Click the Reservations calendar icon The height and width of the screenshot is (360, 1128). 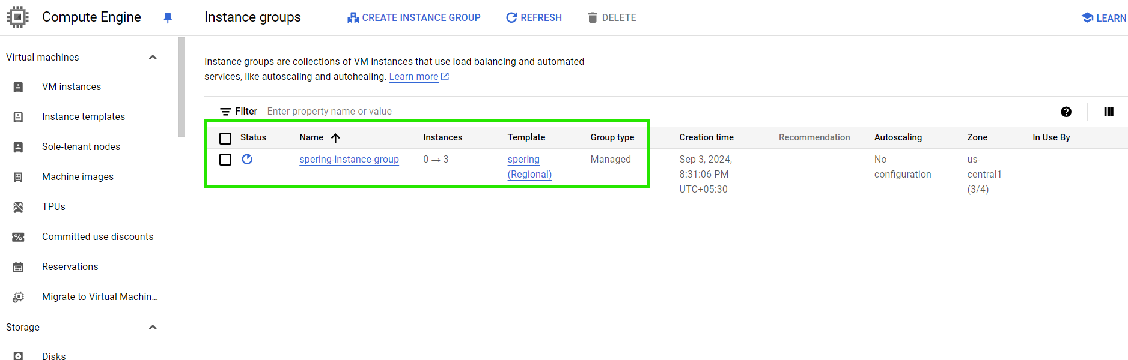(18, 267)
